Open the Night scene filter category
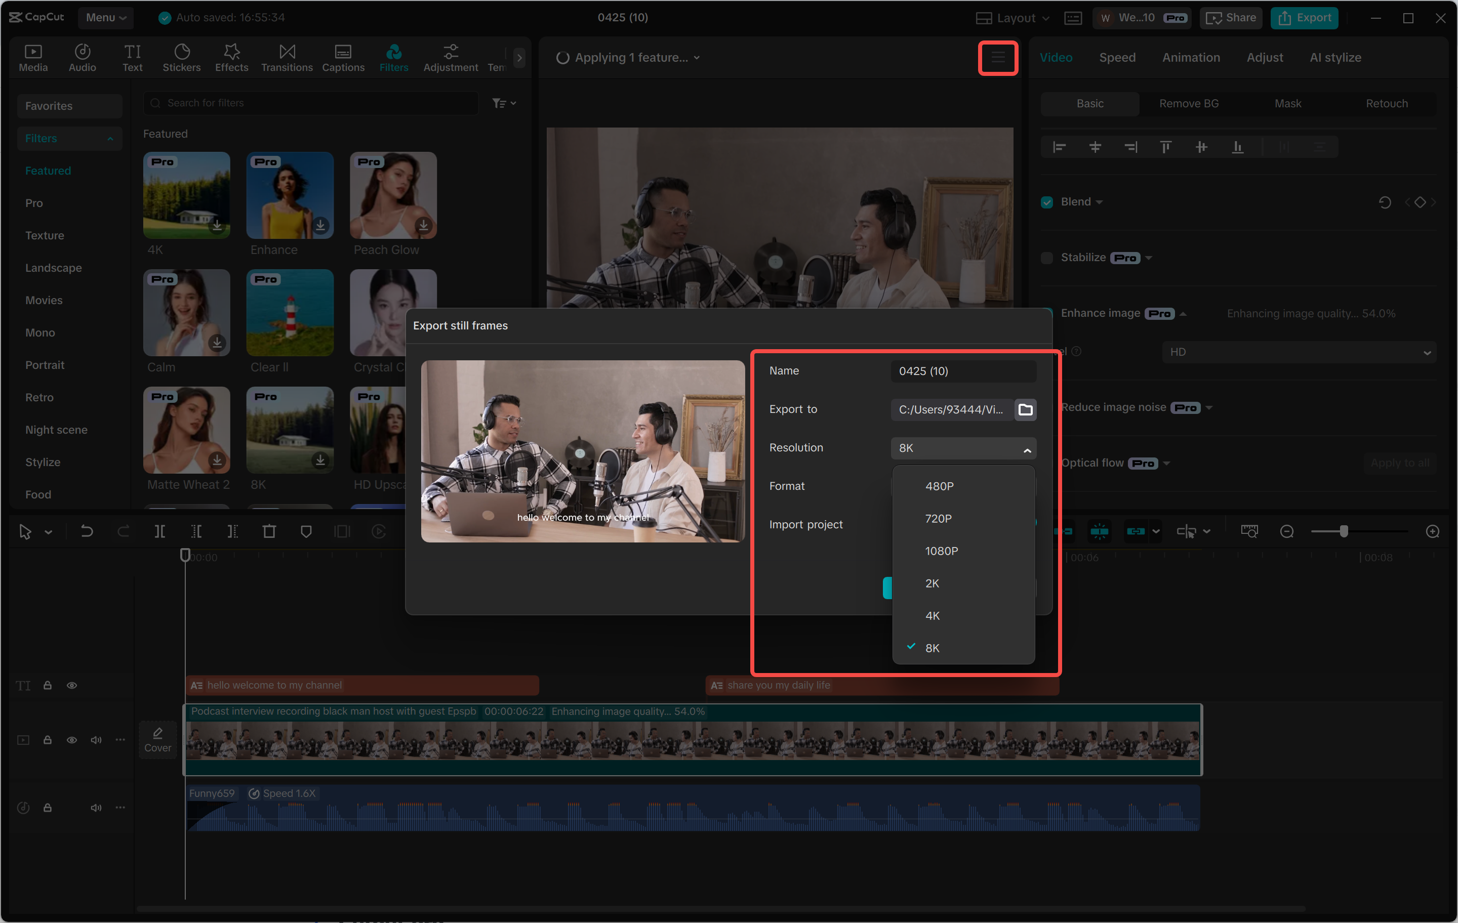 [56, 429]
